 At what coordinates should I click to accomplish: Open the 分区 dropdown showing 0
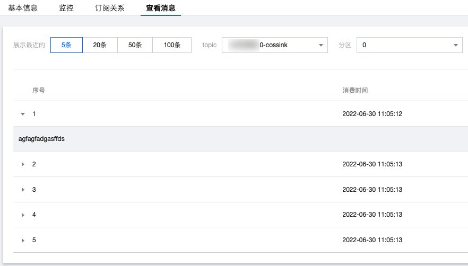[x=410, y=45]
